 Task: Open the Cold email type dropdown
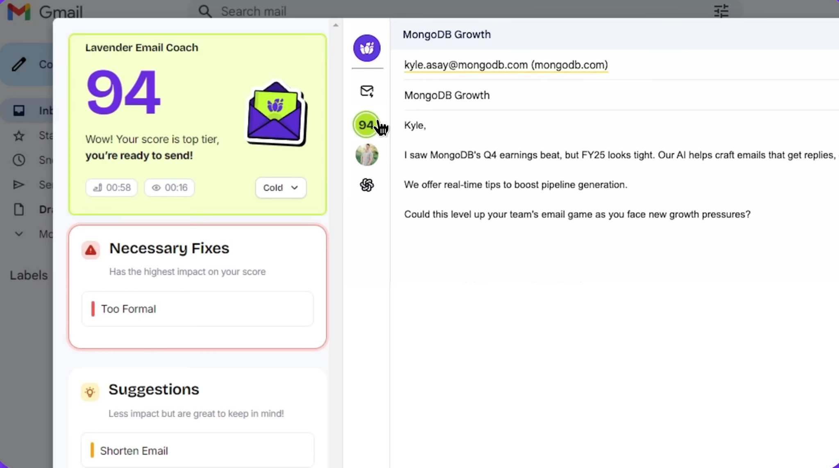pos(281,188)
